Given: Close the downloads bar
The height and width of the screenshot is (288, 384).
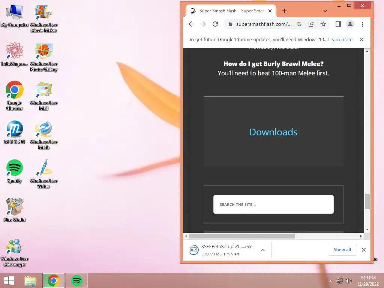Looking at the screenshot, I should [364, 250].
